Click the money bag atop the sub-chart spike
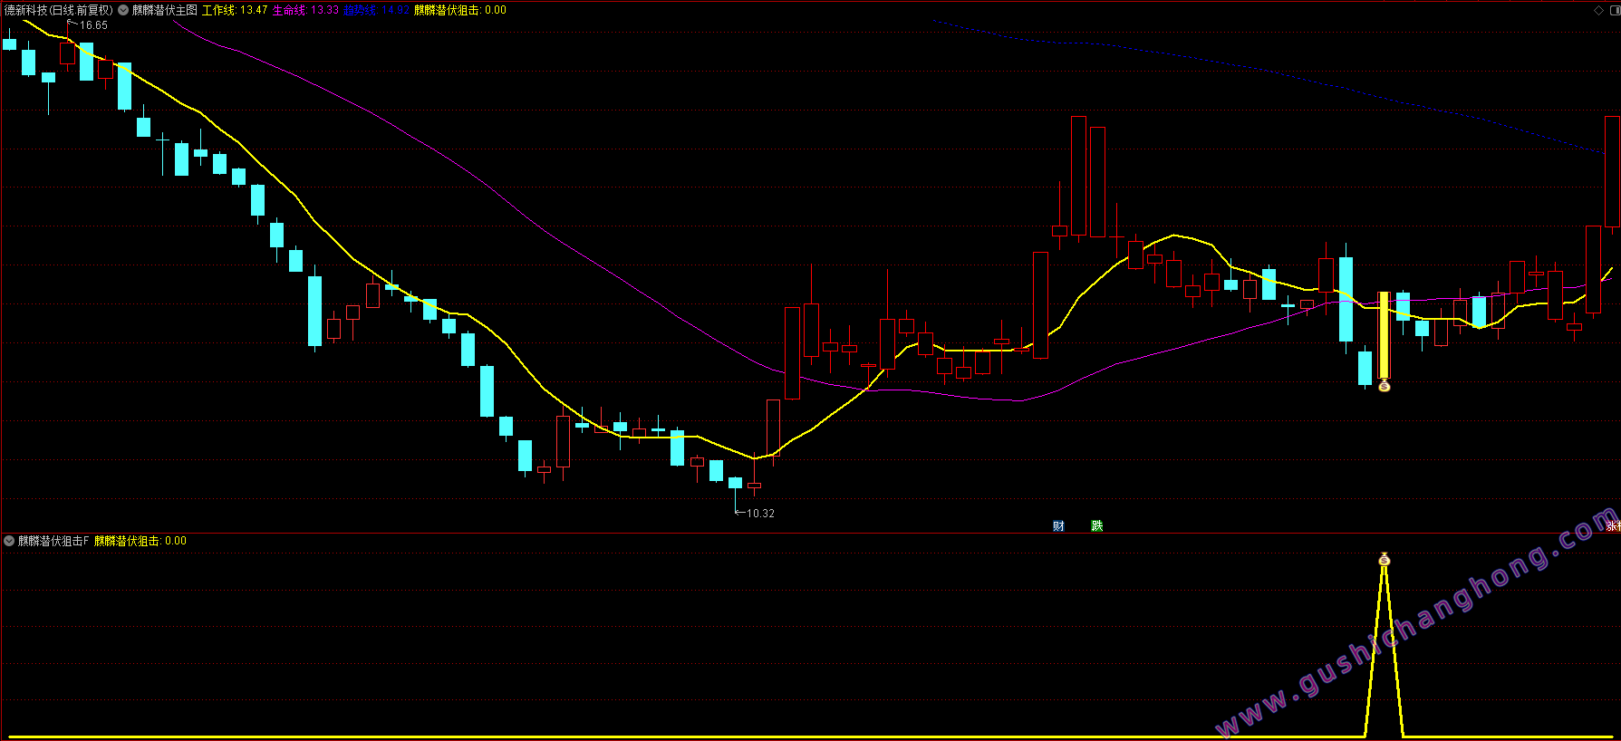The image size is (1621, 741). 1384,560
